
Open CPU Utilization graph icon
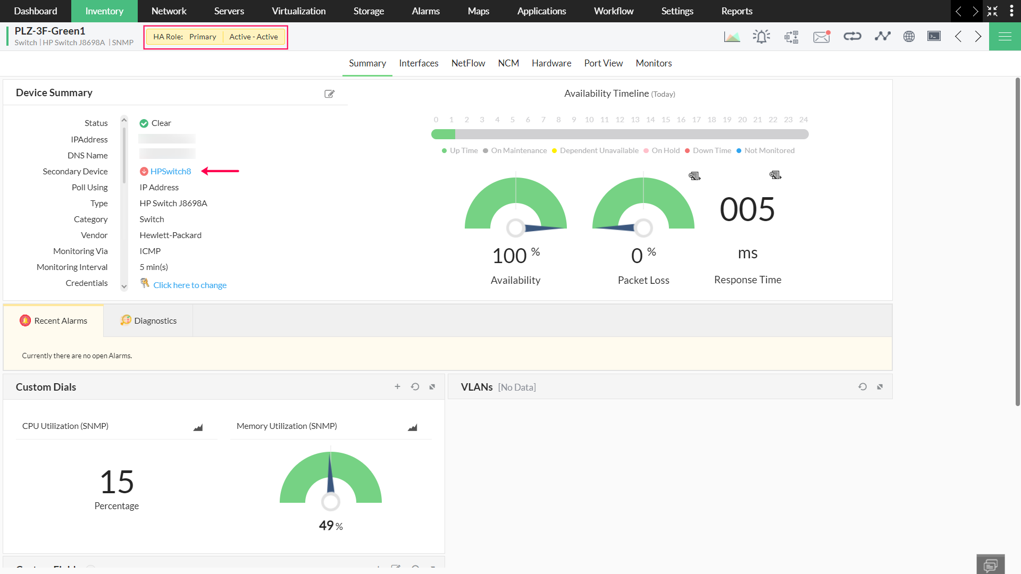(x=198, y=427)
